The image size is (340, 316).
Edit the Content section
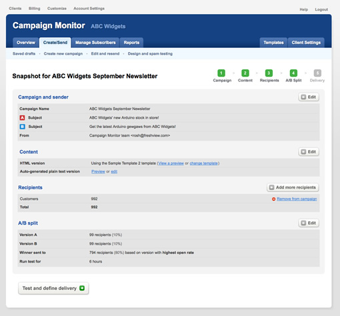point(309,152)
